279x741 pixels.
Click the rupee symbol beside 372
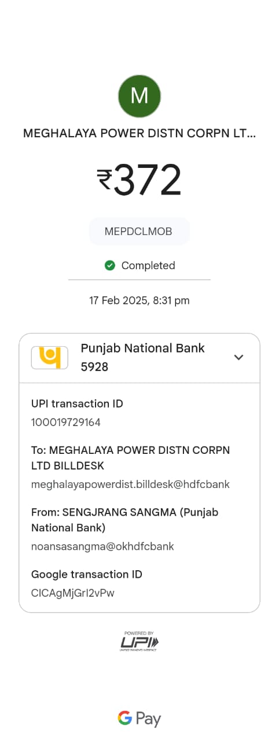pos(104,179)
